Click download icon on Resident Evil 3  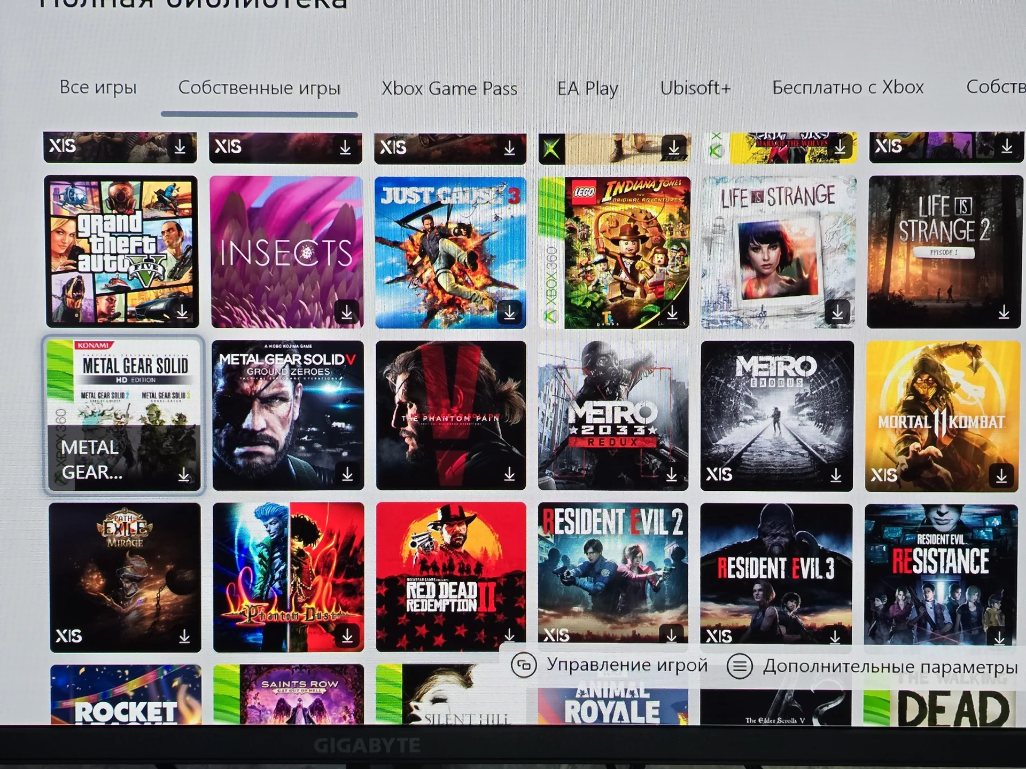(835, 636)
